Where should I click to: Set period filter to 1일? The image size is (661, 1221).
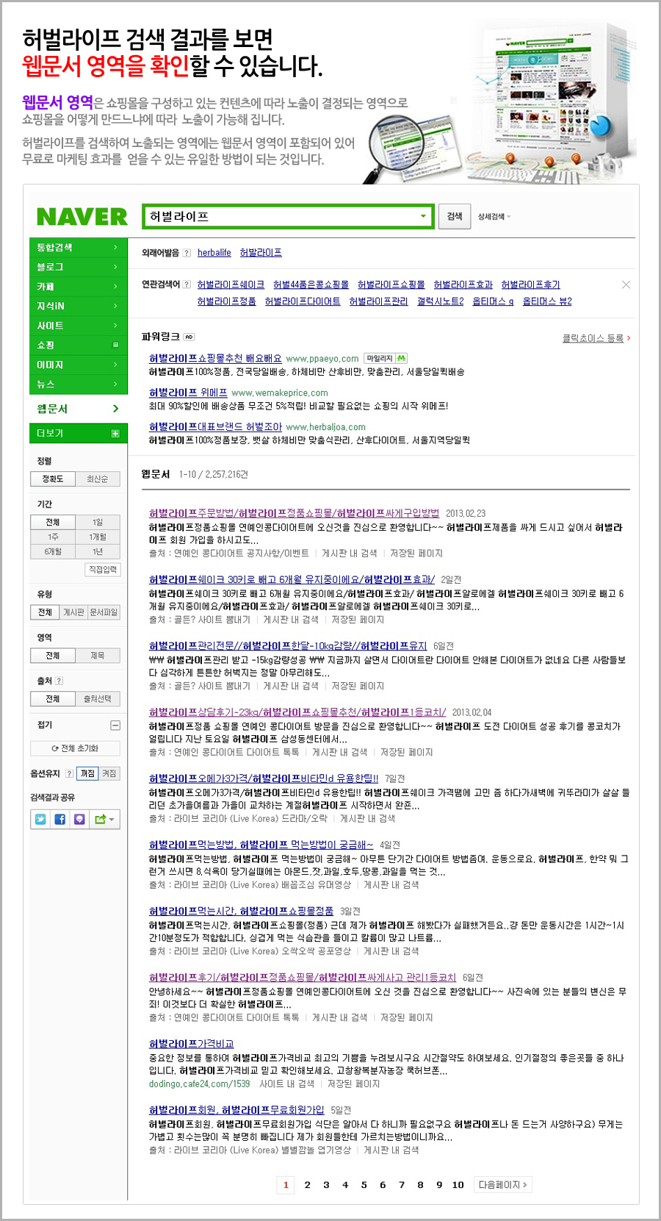[x=98, y=522]
